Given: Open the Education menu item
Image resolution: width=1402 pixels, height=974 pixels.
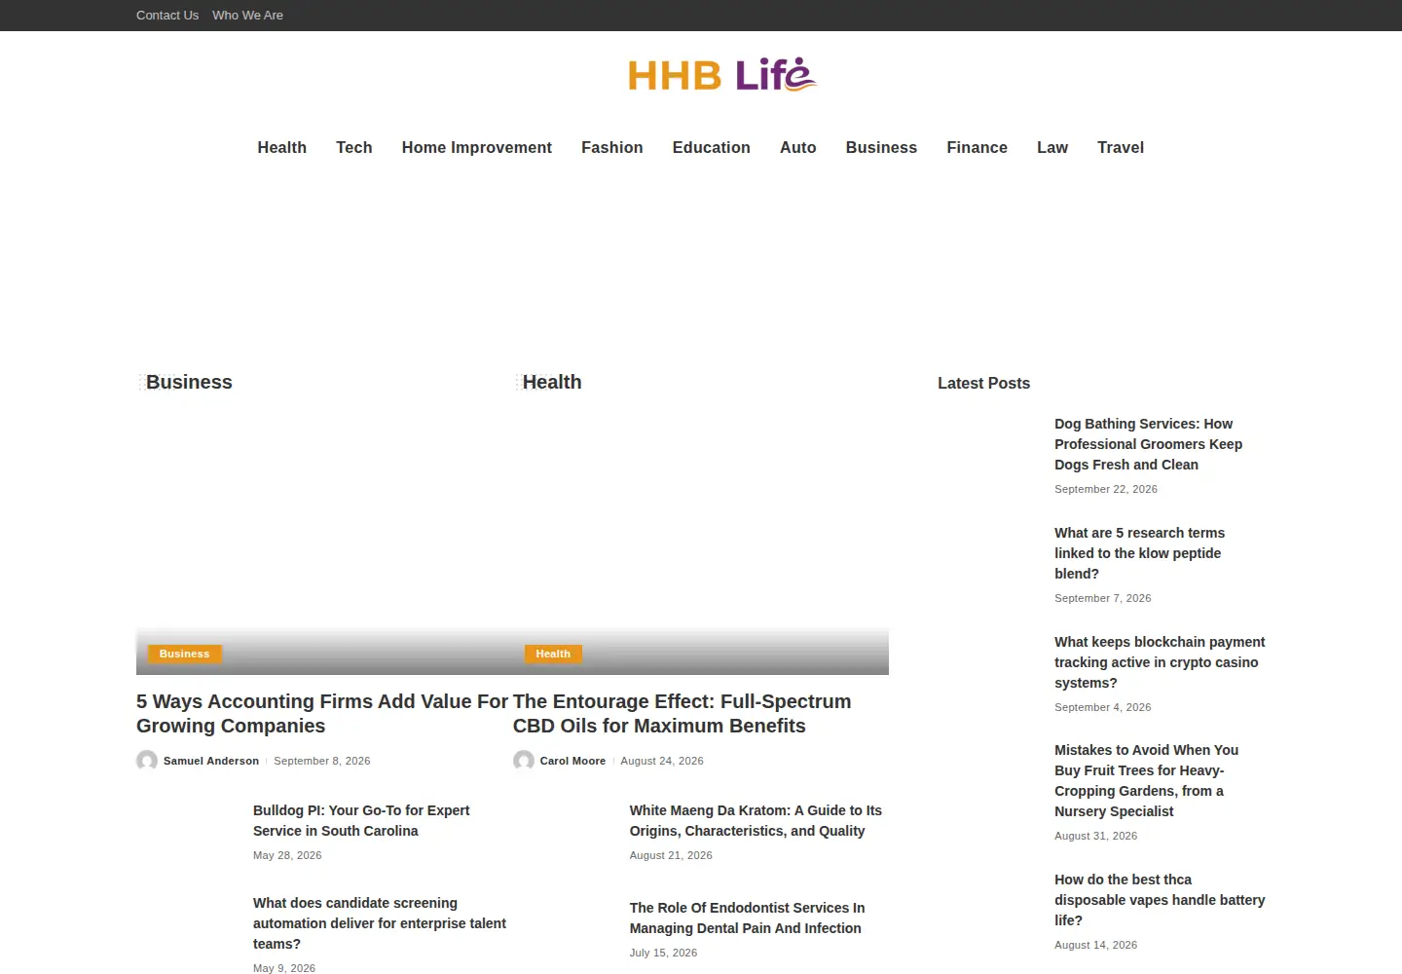Looking at the screenshot, I should 712,148.
